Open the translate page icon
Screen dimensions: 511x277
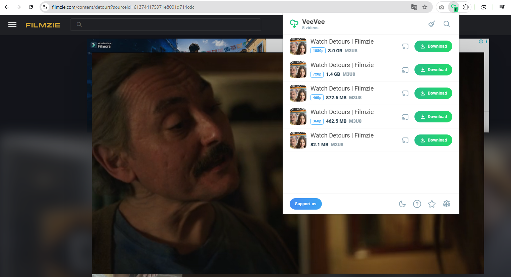point(414,7)
